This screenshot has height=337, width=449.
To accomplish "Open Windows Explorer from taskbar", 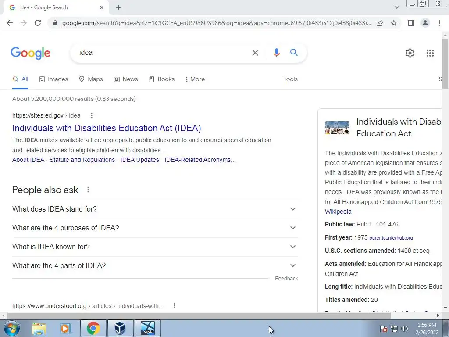I will (39, 328).
